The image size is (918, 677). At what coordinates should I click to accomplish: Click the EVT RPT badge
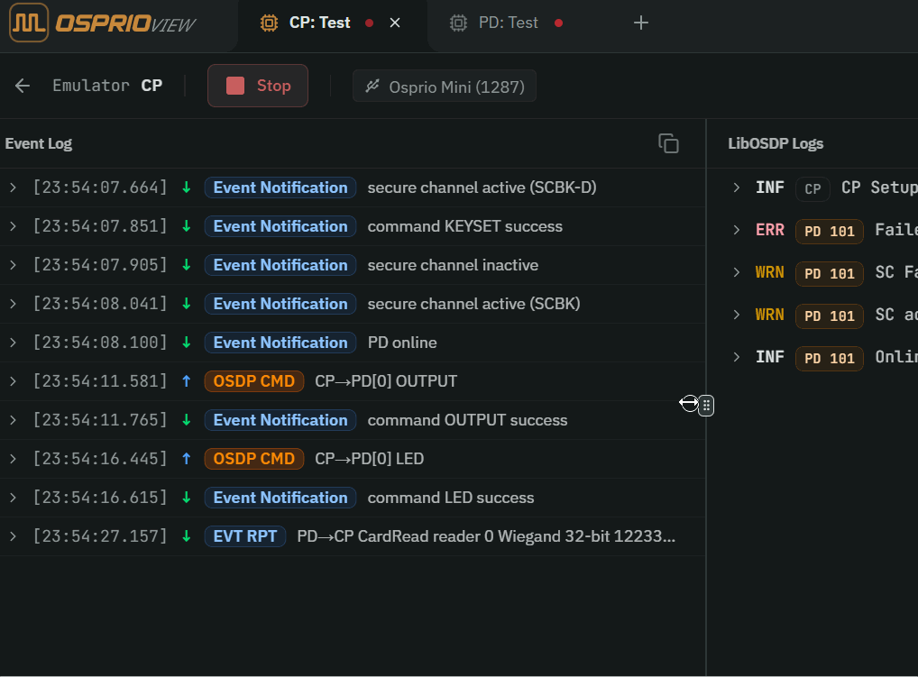coord(244,536)
